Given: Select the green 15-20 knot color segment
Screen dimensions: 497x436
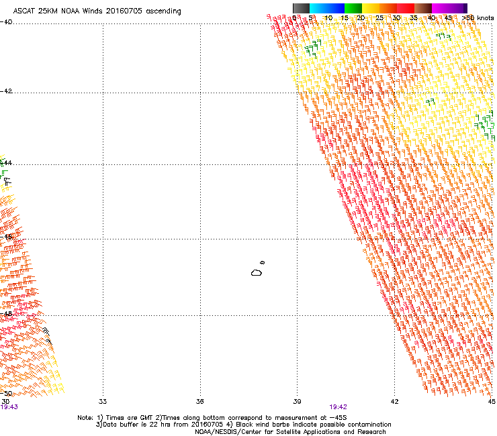Looking at the screenshot, I should tap(353, 8).
